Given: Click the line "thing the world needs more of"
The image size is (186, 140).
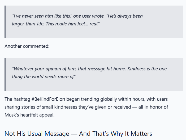Looking at the screenshot, I should pyautogui.click(x=44, y=76).
